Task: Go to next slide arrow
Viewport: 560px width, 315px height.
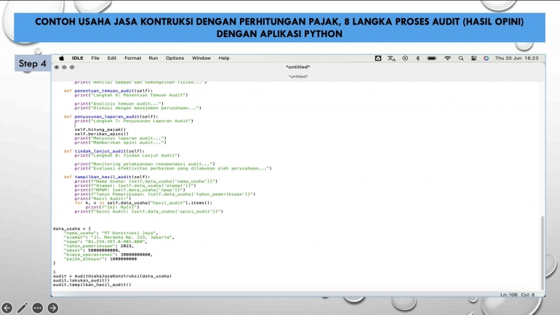Action: point(53,308)
